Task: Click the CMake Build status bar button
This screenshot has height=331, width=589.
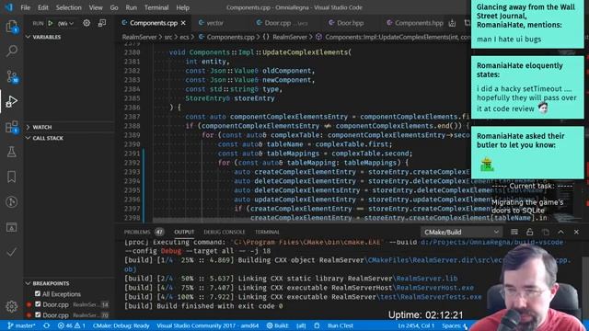Action: coord(278,325)
